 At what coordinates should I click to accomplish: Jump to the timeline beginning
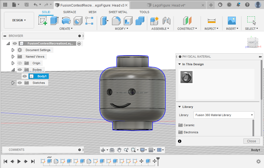tap(5, 161)
